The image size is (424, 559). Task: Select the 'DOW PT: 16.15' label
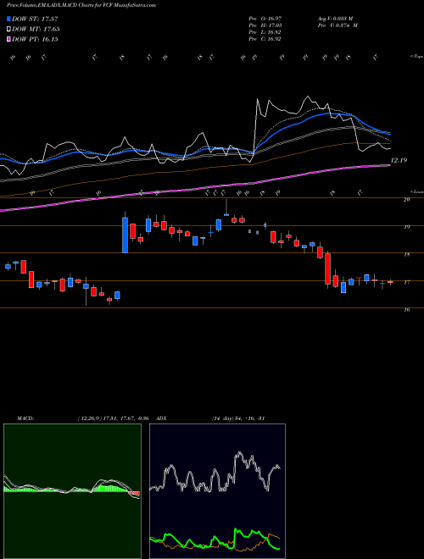(x=35, y=39)
